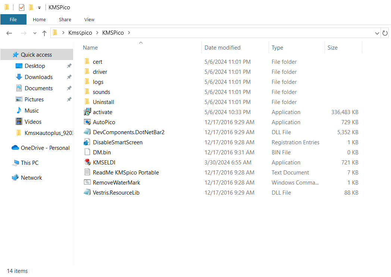Expand the chevron before Kms‹pico breadcrumb
The image size is (391, 277).
click(63, 33)
